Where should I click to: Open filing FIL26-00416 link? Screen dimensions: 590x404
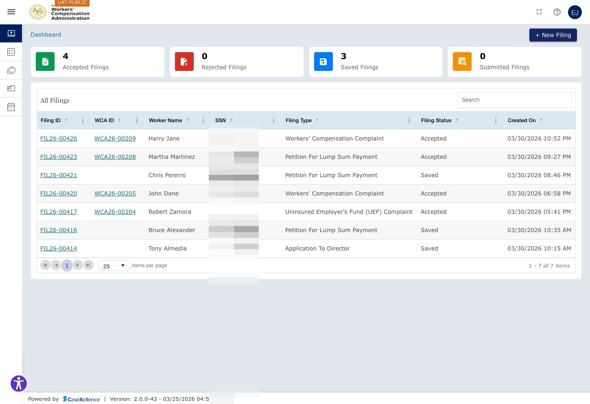pos(59,230)
